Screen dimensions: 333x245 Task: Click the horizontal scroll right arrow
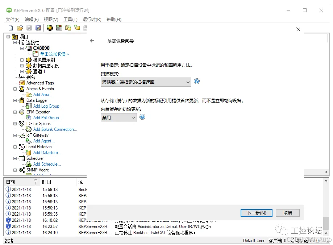326,172
